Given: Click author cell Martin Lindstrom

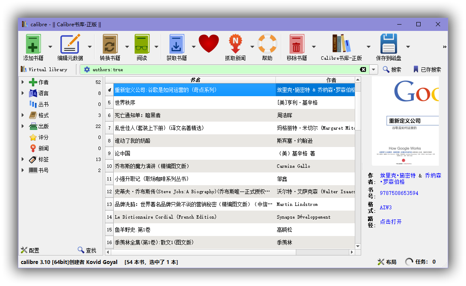Looking at the screenshot, I should [x=297, y=204].
